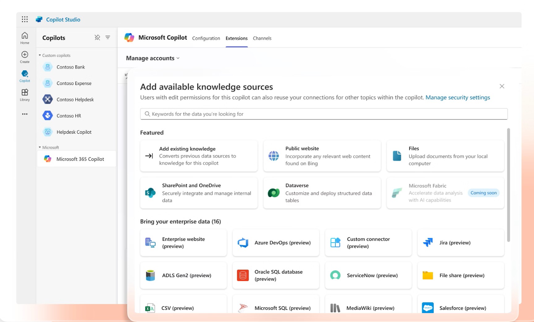Screen dimensions: 534x322
Task: Open the Copilot section from the sidebar
Action: 24,75
